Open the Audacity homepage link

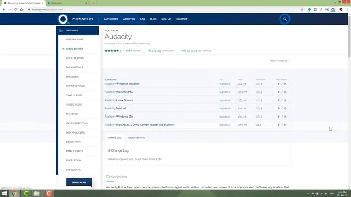coord(133,43)
